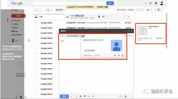
Task: Tick checkbox of the 4月9日 Google Alerts email
Action: pos(35,28)
